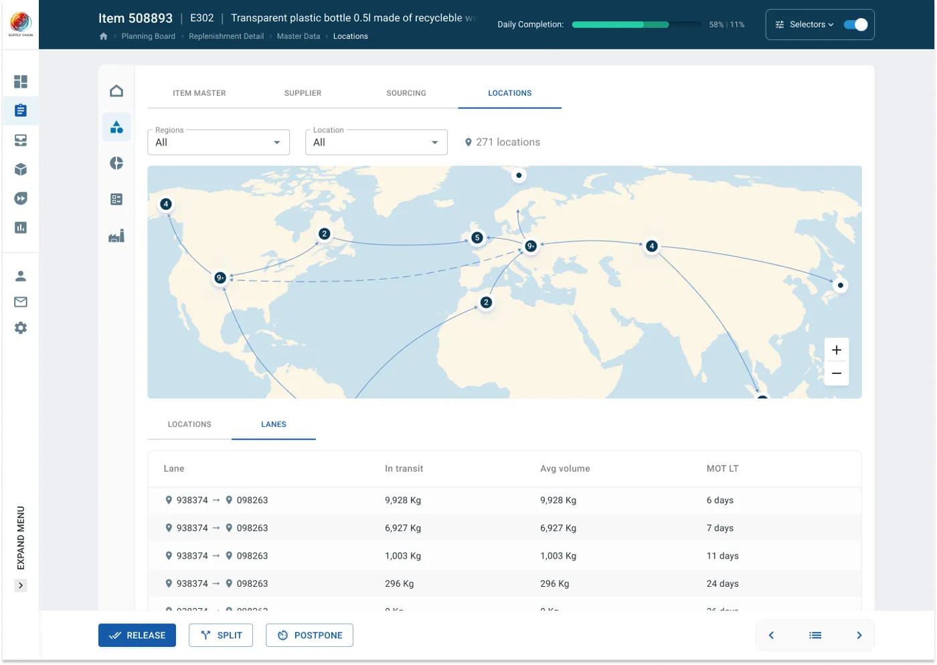Select the shapes icon in inner panel
The image size is (937, 665).
116,126
